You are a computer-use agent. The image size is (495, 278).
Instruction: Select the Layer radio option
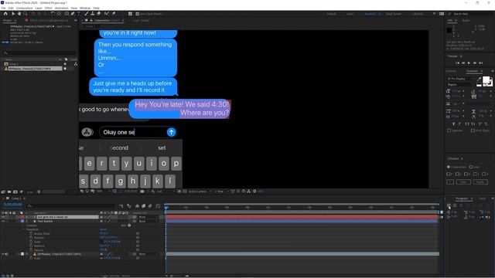pyautogui.click(x=471, y=167)
